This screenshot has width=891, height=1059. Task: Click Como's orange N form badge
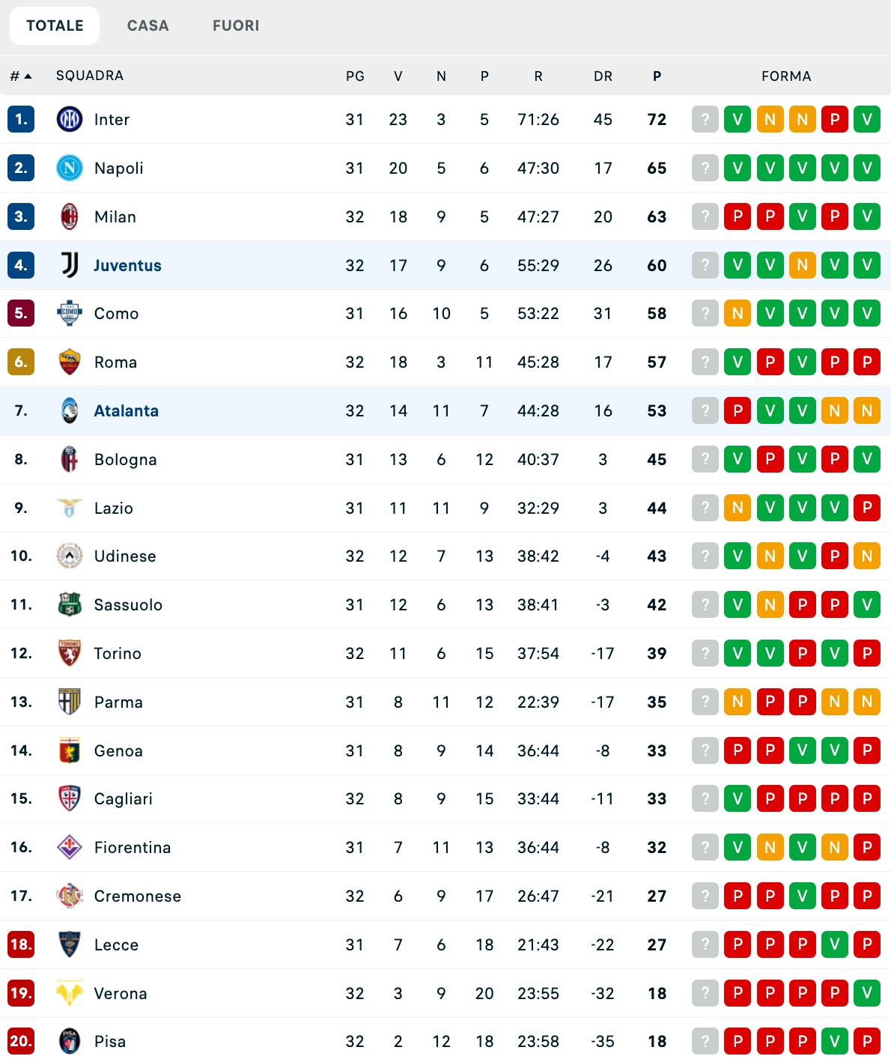[738, 313]
